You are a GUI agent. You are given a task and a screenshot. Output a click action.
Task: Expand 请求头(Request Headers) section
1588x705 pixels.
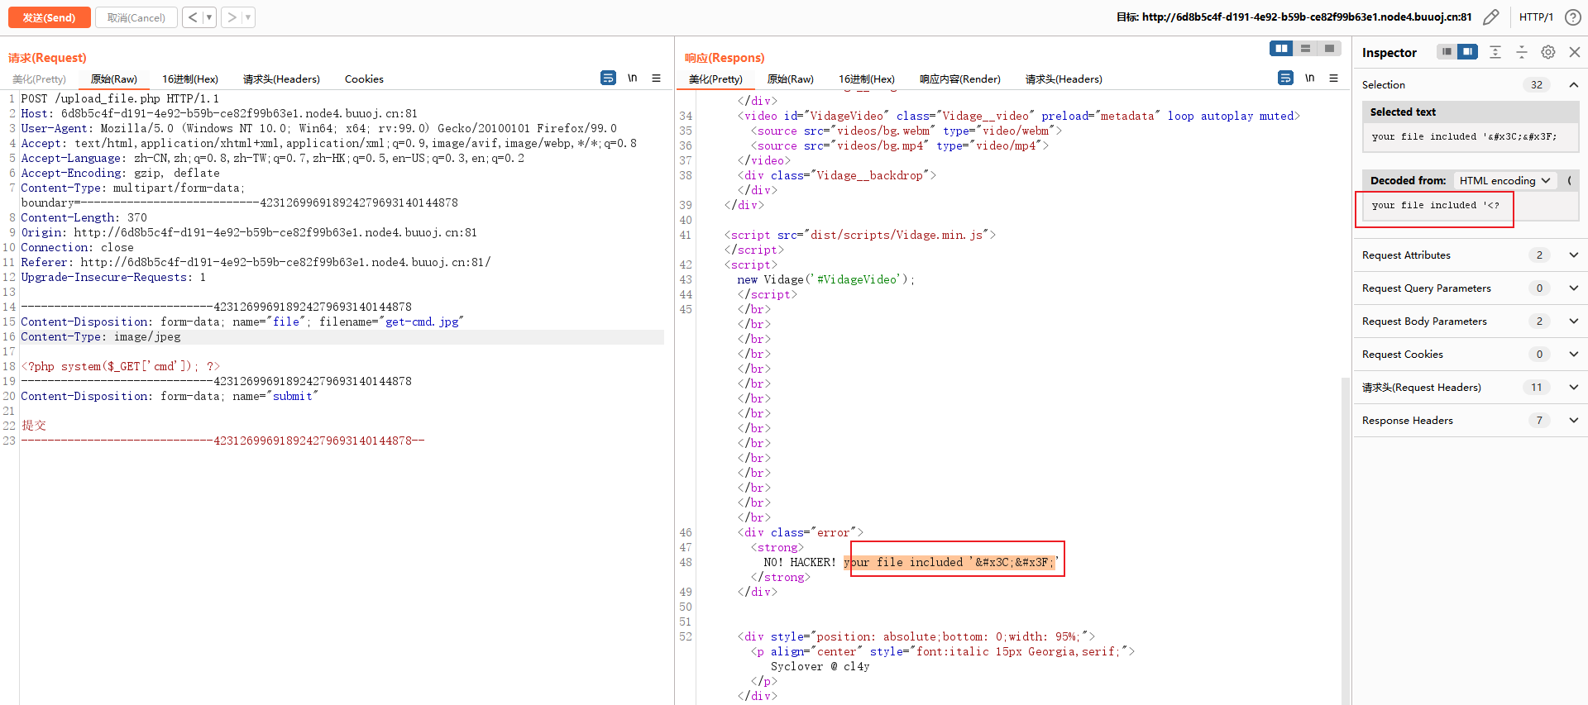1574,387
